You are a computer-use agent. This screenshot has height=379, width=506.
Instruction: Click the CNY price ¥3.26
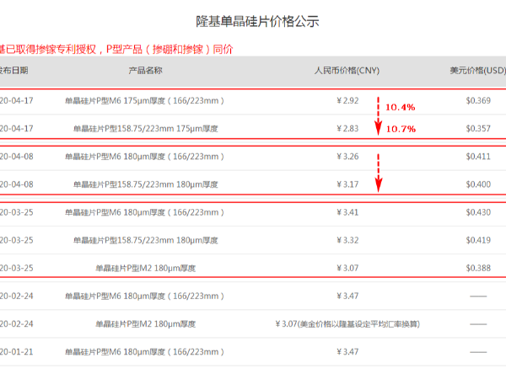coord(347,157)
